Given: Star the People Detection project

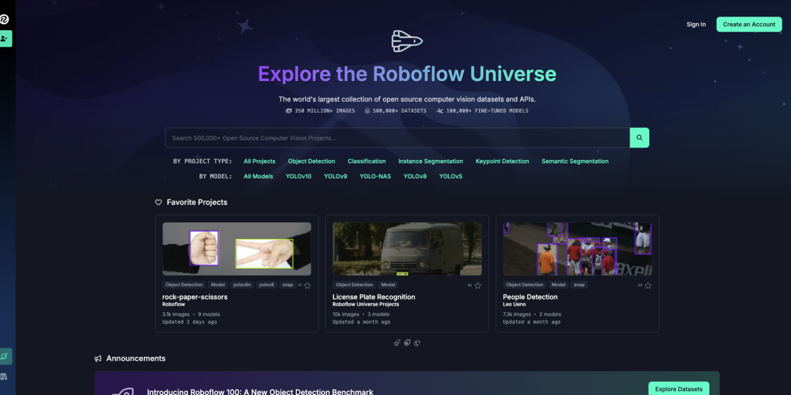Looking at the screenshot, I should pos(647,284).
